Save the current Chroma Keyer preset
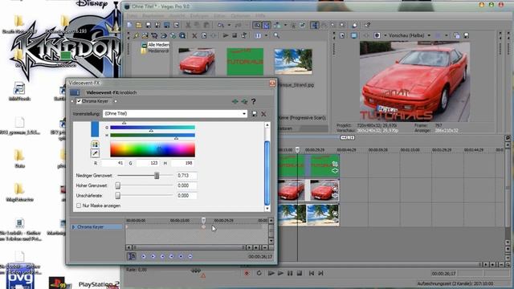 tap(255, 114)
